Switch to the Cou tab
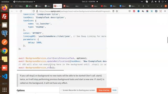This screenshot has height=94, width=168. coord(123,6)
